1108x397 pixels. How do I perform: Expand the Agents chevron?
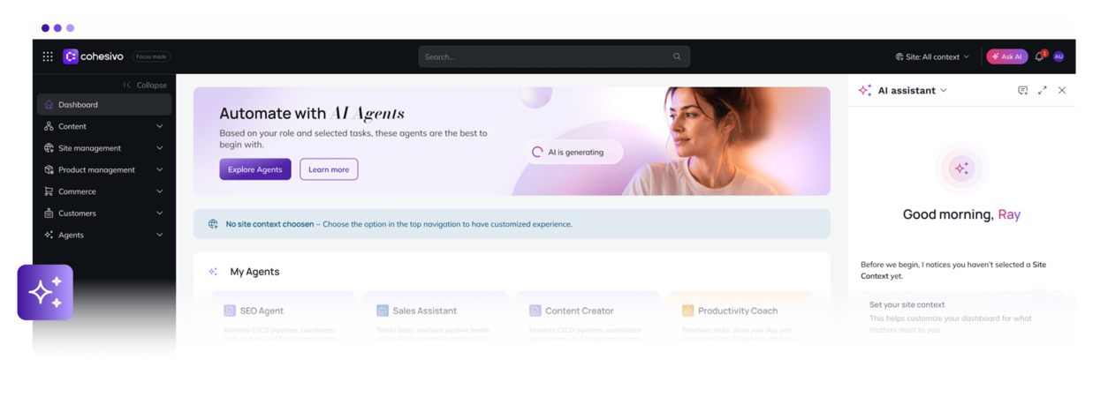tap(160, 235)
